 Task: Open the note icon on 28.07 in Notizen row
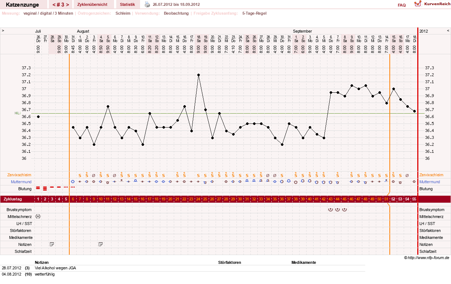pos(52,244)
